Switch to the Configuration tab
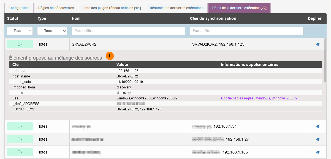The image size is (331, 159). (x=19, y=8)
